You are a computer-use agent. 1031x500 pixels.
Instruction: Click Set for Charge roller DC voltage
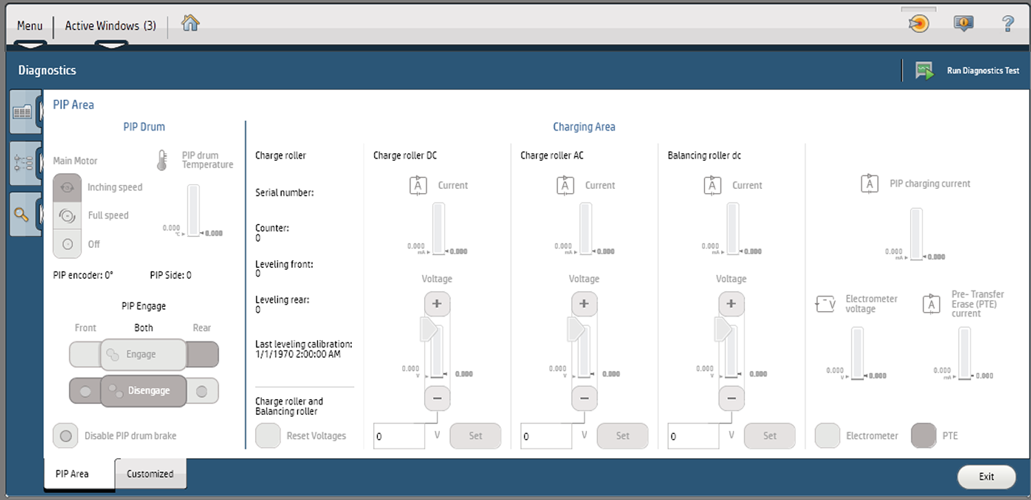pyautogui.click(x=476, y=435)
